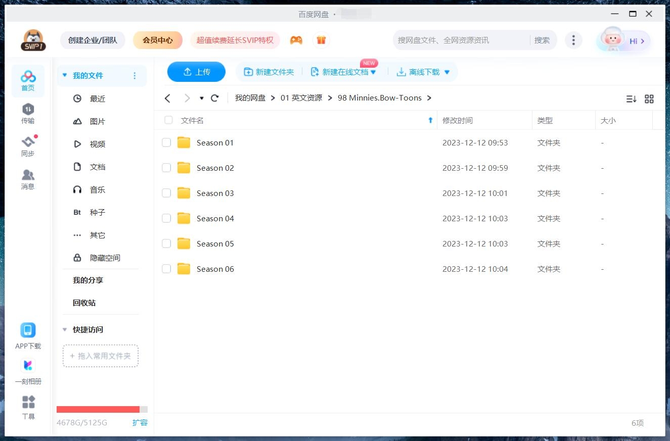The width and height of the screenshot is (670, 441).
Task: Tick the checkbox for Season 04
Action: click(166, 219)
